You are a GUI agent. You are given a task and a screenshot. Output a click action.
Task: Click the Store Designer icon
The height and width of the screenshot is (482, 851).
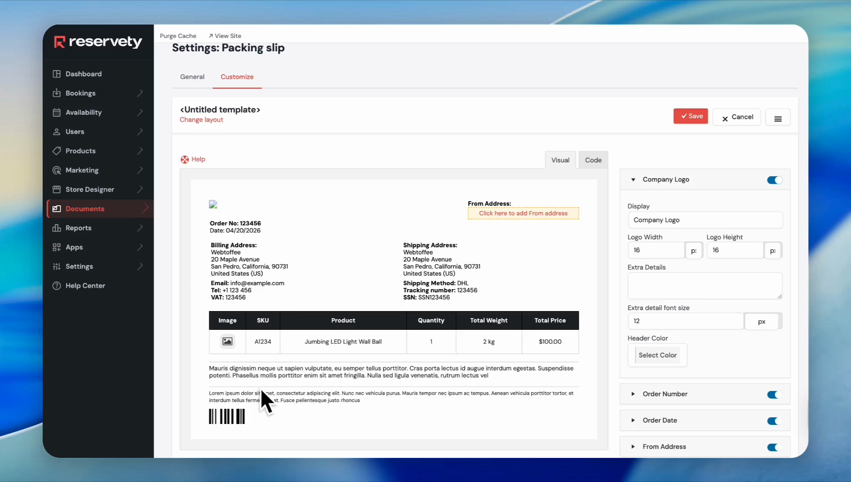click(57, 189)
